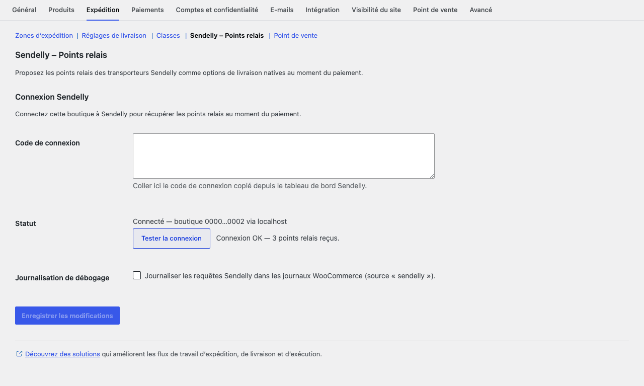Focus the Code de connexion textarea
Image resolution: width=644 pixels, height=386 pixels.
click(284, 156)
